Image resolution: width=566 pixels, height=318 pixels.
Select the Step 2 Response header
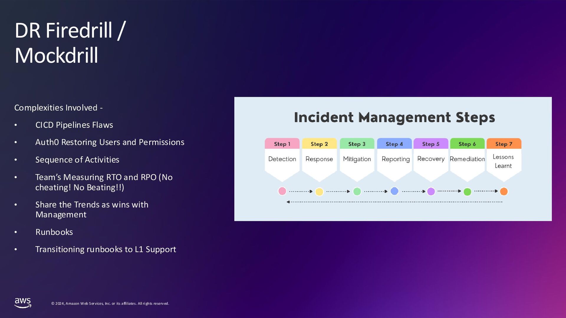(x=319, y=144)
